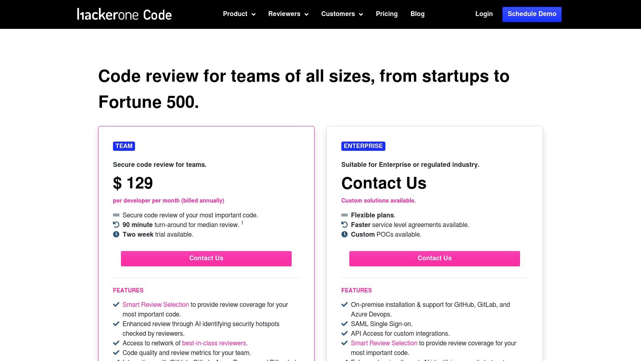Click the checkmark next to SAML Single Sign-on
This screenshot has height=361, width=641.
(345, 324)
